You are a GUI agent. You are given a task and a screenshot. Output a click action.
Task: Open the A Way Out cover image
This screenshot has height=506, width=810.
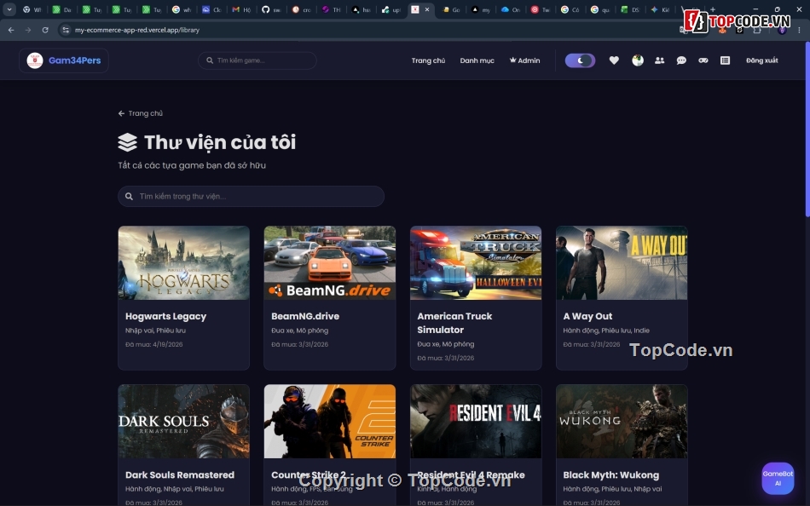tap(622, 263)
